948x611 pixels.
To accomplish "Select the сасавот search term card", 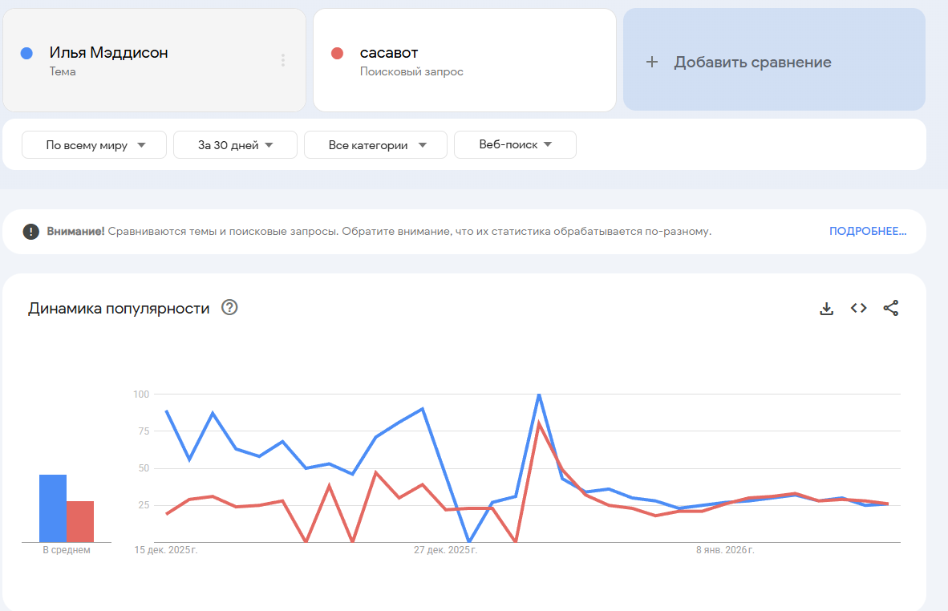I will point(464,60).
